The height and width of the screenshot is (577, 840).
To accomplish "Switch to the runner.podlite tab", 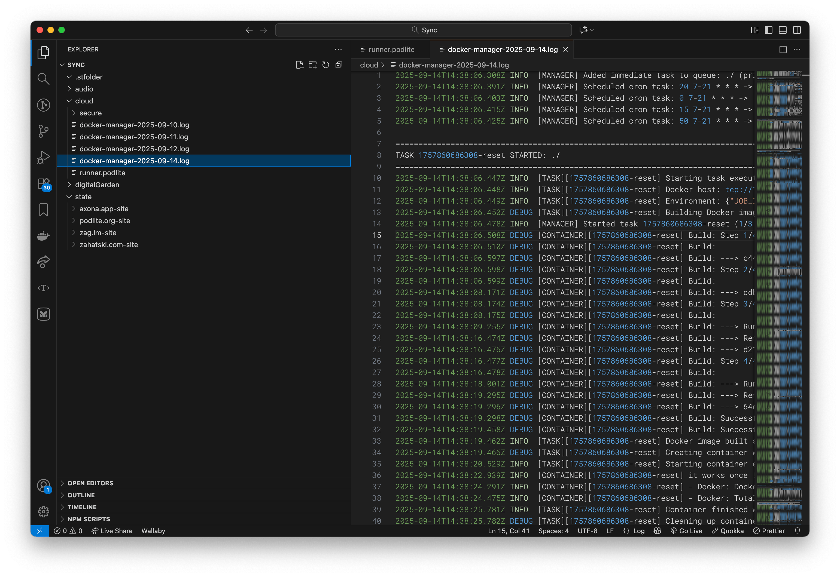I will coord(390,50).
